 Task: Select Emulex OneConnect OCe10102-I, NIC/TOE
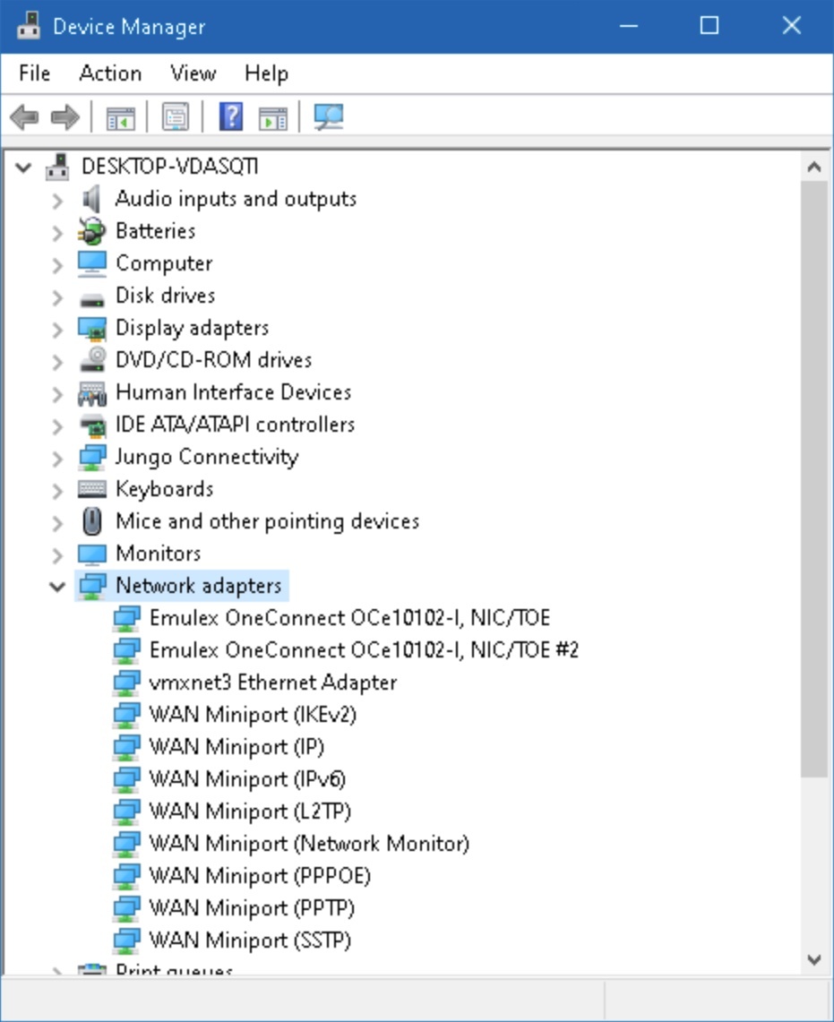[x=350, y=617]
